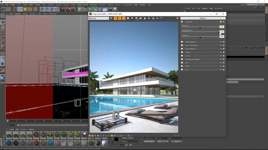Screen dimensions: 268x150
Task: Expand the Levels section arrow
Action: (221, 52)
